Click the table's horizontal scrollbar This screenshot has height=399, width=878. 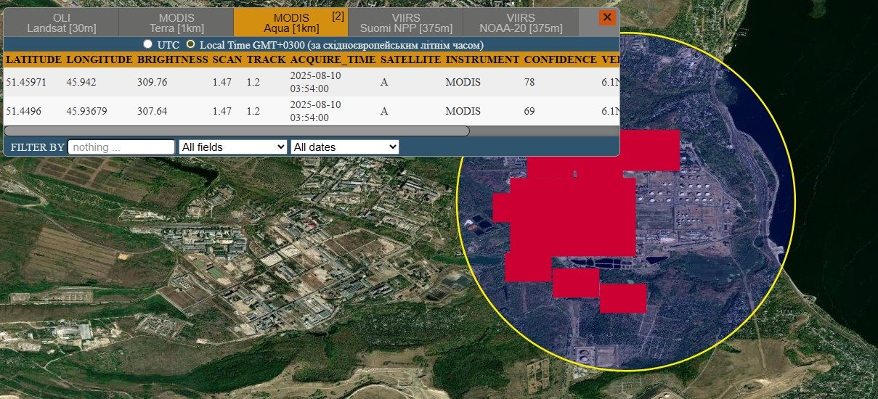pos(237,131)
